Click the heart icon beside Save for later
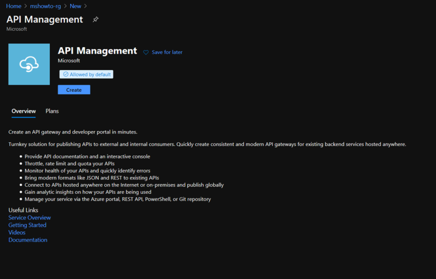The height and width of the screenshot is (279, 436). 146,52
